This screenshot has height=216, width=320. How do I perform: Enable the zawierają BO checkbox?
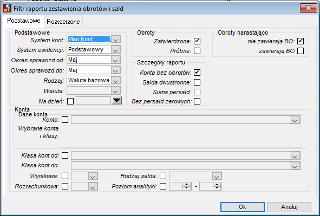click(x=301, y=51)
